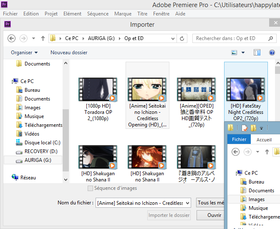
Task: Click scroll down arrow on sidebar scrollbar
Action: pos(66,179)
